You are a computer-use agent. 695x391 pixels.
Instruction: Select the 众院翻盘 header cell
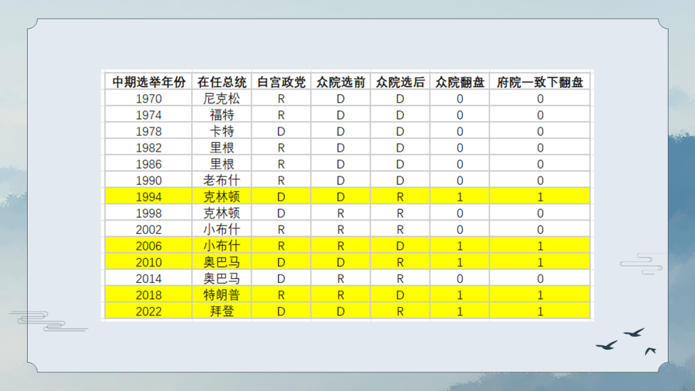pos(459,82)
